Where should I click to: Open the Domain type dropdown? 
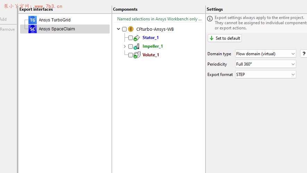coord(265,54)
